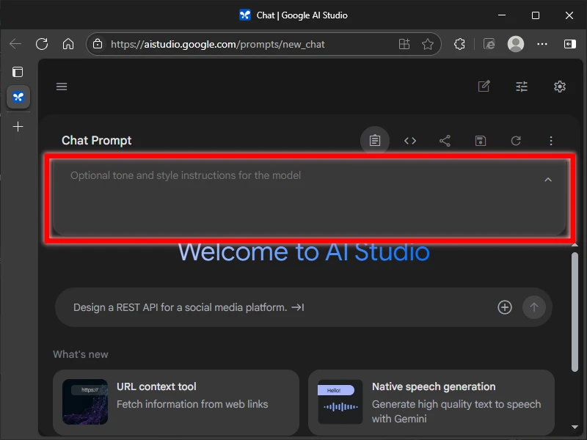
Task: Open the Native speech generation card
Action: (431, 402)
